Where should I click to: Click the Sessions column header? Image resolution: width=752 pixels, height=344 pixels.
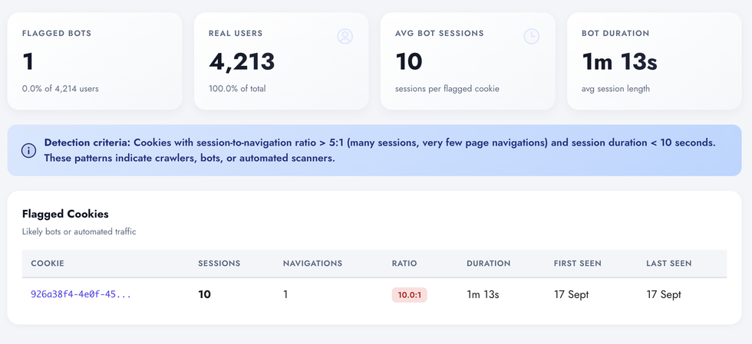tap(219, 264)
